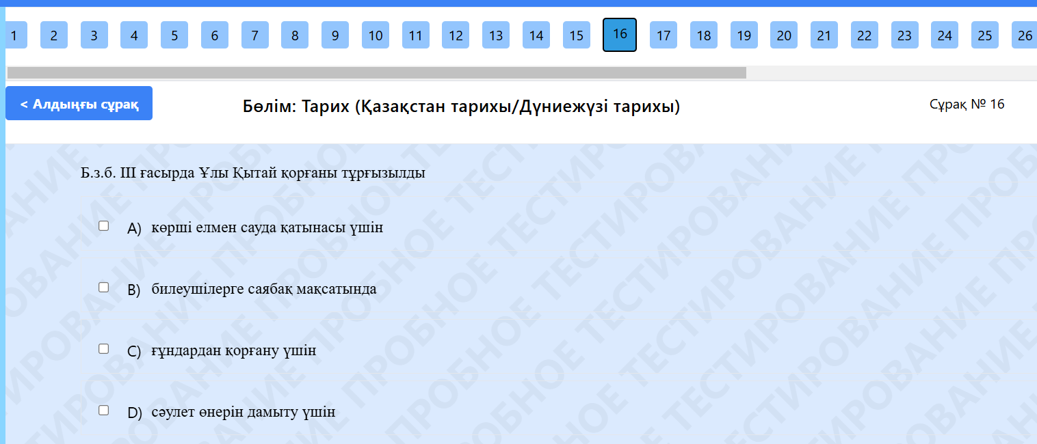Go to question number 24

[945, 35]
